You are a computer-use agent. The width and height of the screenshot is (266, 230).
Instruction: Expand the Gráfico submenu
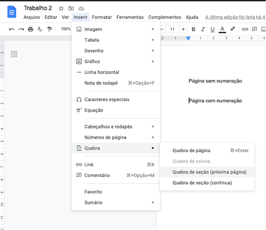tap(116, 62)
